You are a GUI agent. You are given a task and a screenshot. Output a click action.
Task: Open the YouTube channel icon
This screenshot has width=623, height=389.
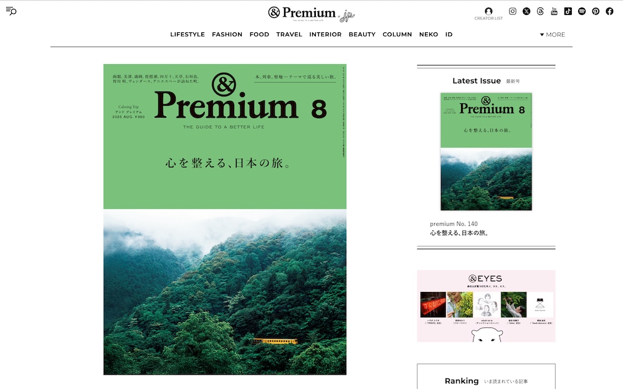tap(554, 11)
